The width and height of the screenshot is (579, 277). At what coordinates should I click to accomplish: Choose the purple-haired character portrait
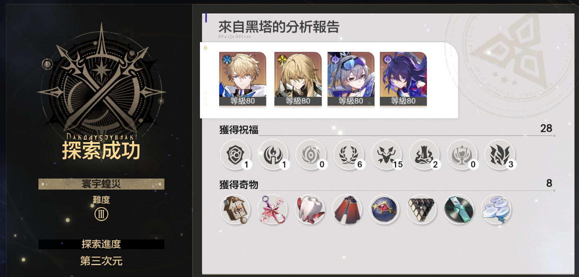(403, 79)
